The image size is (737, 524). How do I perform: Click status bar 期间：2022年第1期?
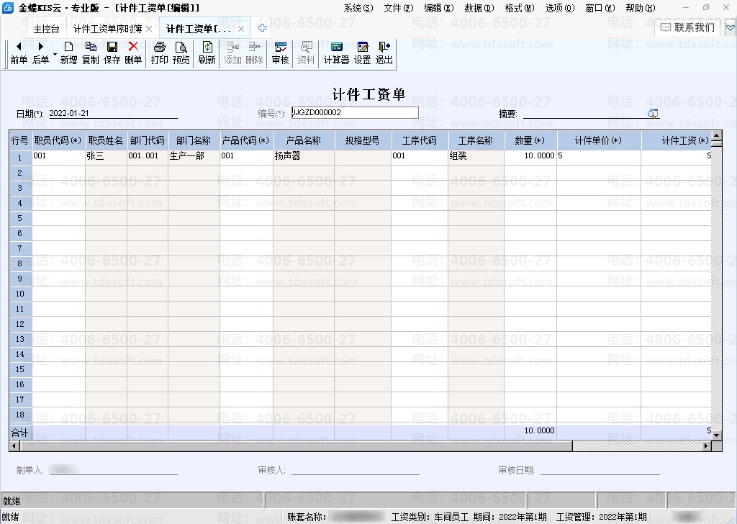click(510, 517)
